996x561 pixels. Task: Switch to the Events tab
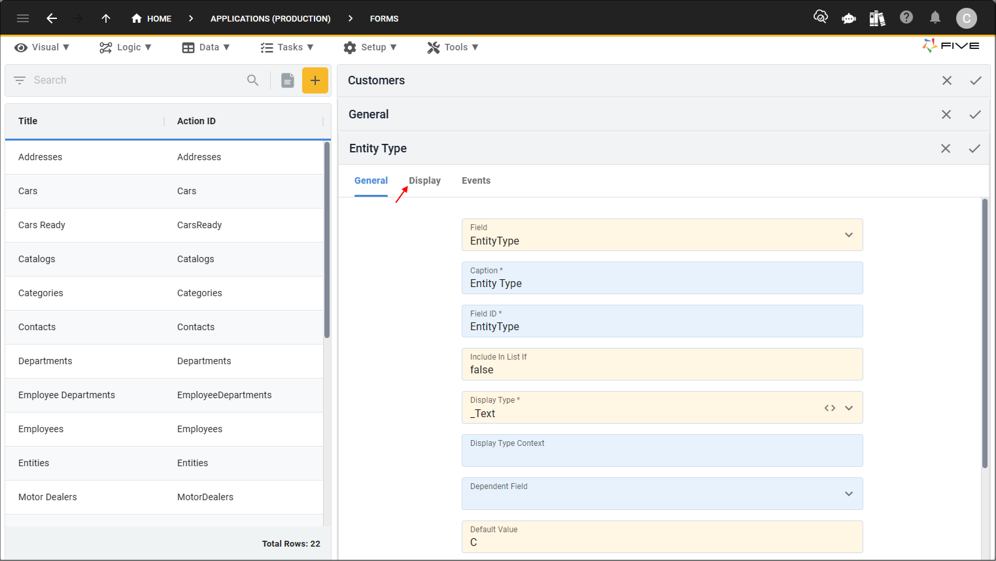pos(476,180)
